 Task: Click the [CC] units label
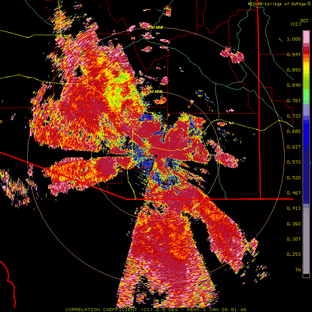(296, 24)
